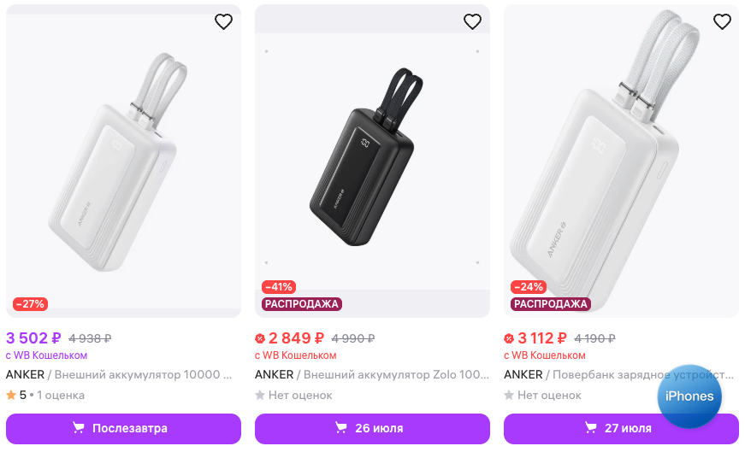Open the Повербанк зарядное устройство title link
Image resolution: width=745 pixels, height=452 pixels.
[643, 374]
